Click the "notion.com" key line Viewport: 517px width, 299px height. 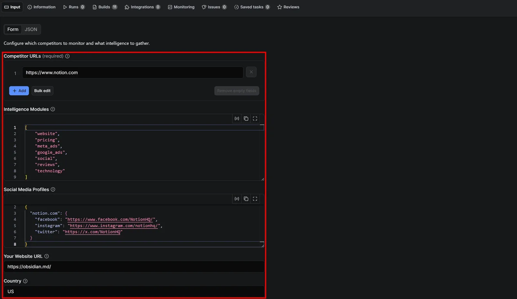(x=48, y=213)
